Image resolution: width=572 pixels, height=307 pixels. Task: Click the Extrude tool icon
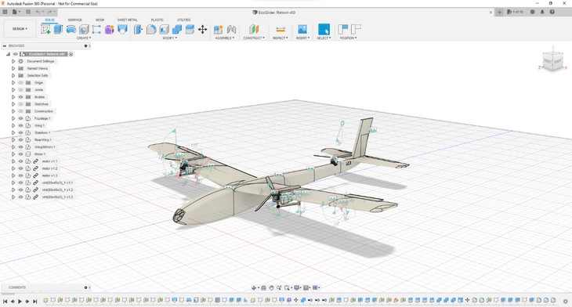[58, 29]
